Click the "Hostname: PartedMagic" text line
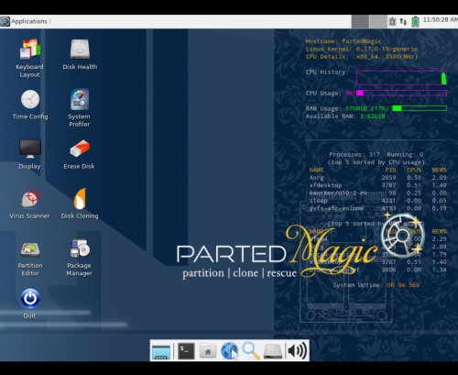Viewport: 458px width, 375px height. (x=343, y=41)
